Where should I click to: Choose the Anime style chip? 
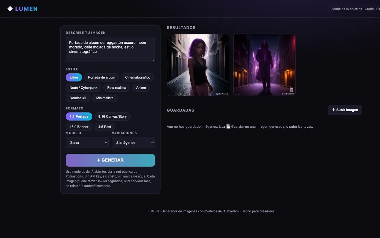pyautogui.click(x=141, y=88)
